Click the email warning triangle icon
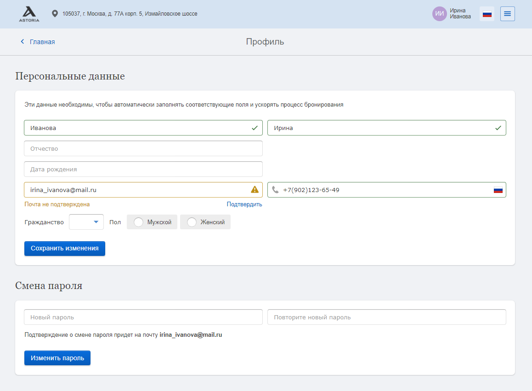Image resolution: width=532 pixels, height=391 pixels. (x=255, y=190)
